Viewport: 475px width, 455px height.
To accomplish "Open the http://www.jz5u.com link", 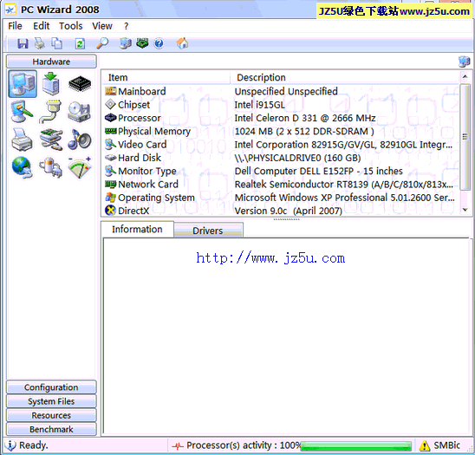I will pyautogui.click(x=270, y=258).
